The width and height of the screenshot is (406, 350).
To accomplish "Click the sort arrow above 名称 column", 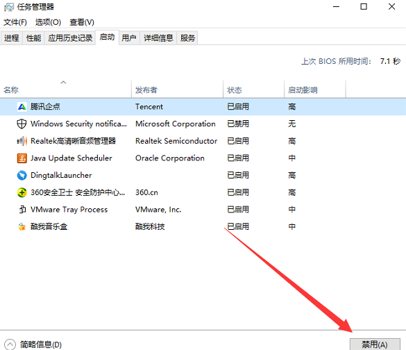I will 63,83.
